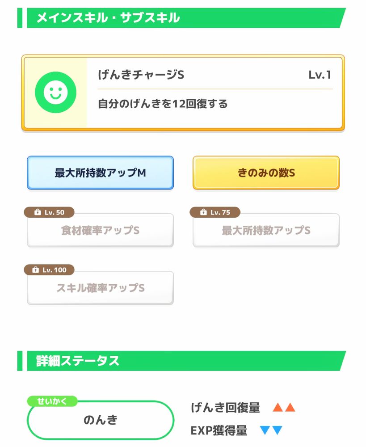Tap the せいかく green label
Screen dimensions: 366x447
(52, 401)
